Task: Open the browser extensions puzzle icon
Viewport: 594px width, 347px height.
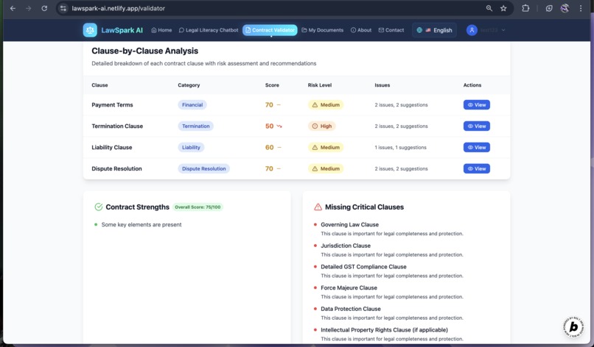Action: 525,8
